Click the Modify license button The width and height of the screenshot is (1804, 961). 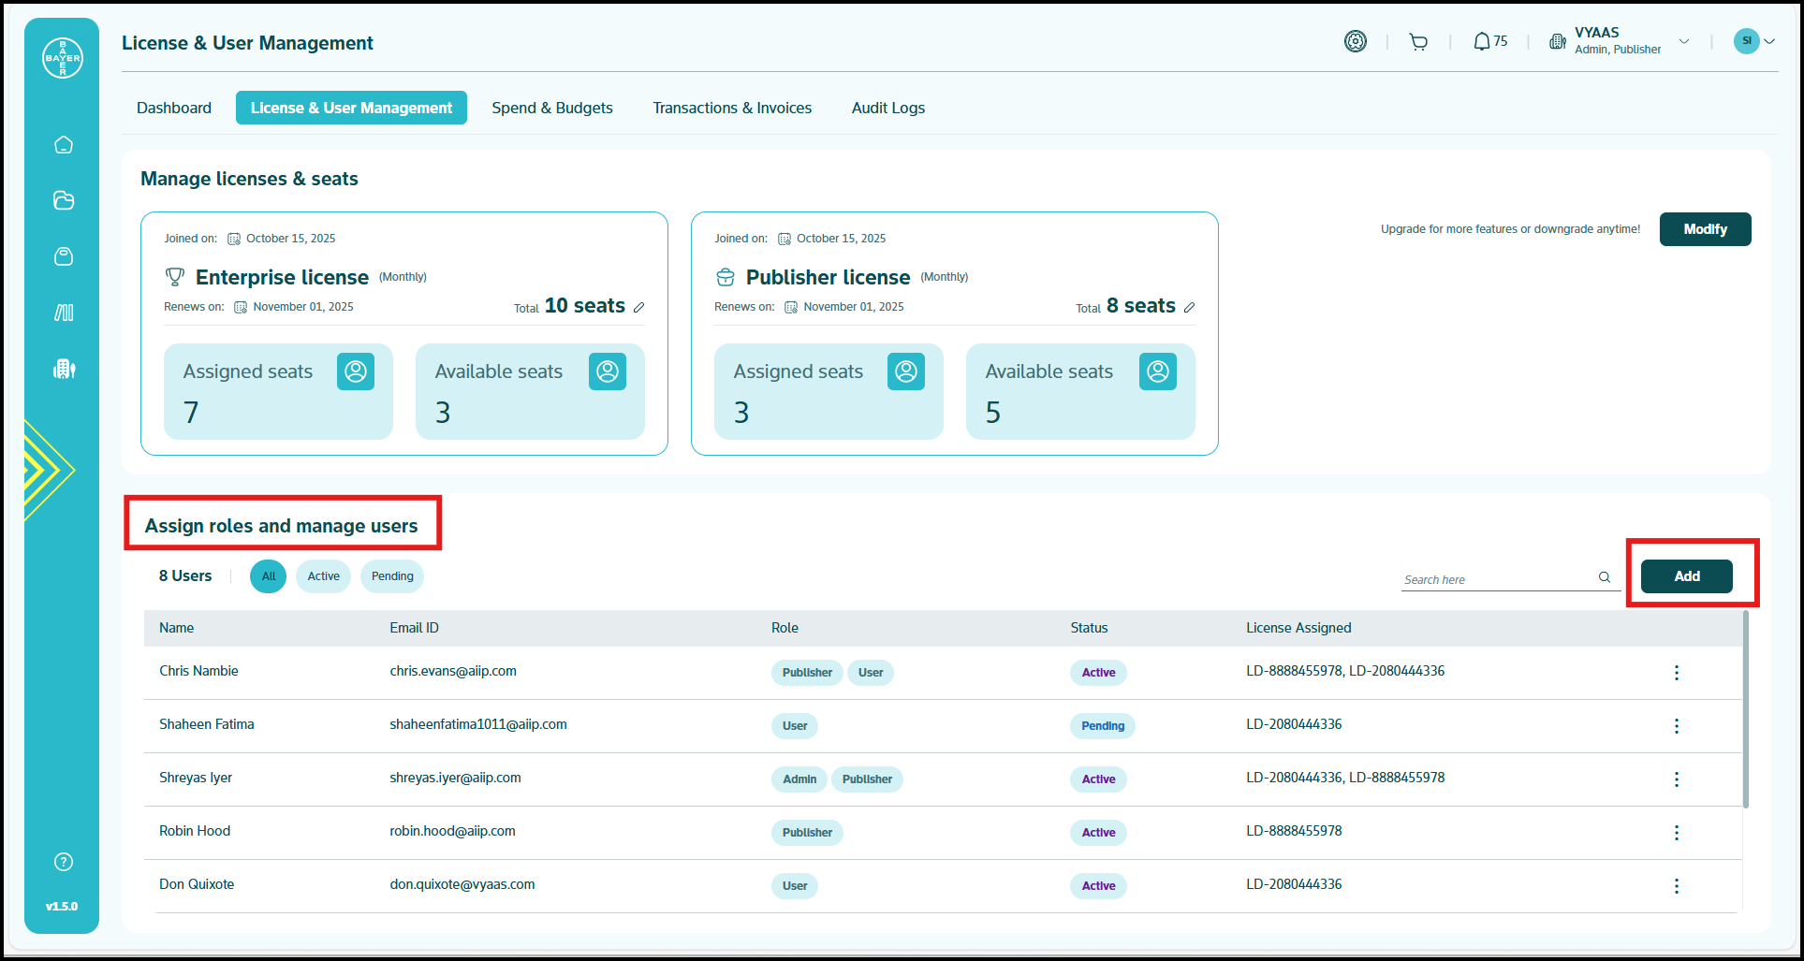(1705, 229)
